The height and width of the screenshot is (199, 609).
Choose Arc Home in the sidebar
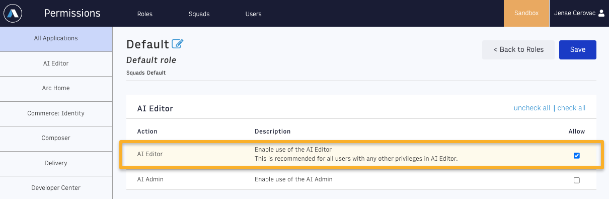click(56, 88)
